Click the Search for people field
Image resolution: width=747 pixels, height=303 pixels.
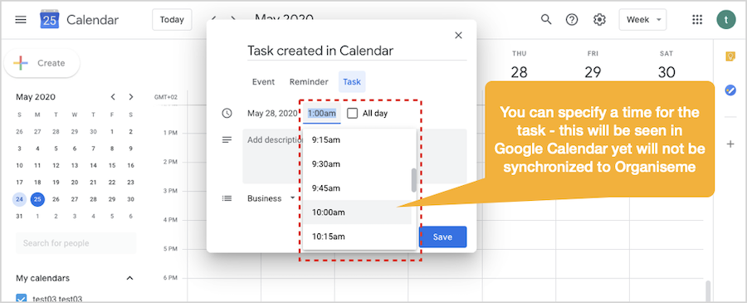[76, 243]
